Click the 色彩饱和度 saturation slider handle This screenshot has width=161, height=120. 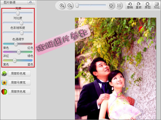click(x=22, y=32)
